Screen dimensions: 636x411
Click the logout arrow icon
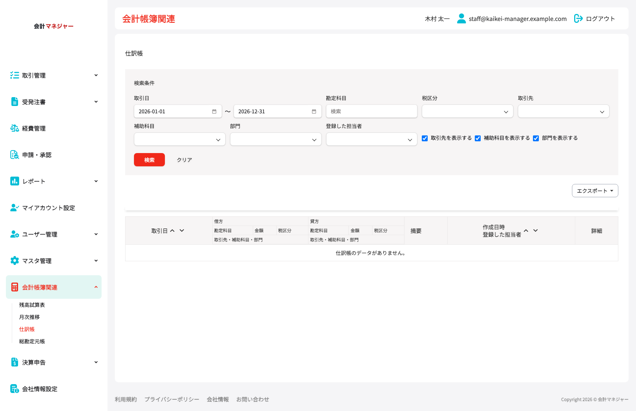tap(578, 18)
